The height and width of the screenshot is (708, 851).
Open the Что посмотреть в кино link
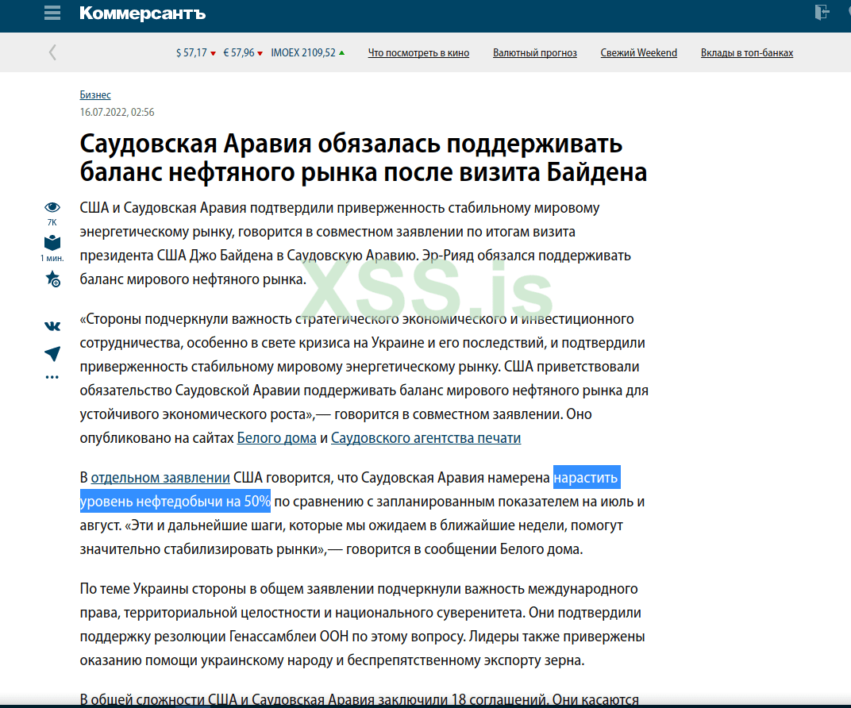(x=418, y=52)
